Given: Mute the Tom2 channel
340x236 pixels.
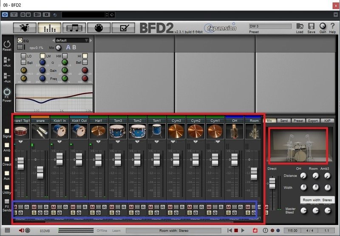Looking at the screenshot, I should coord(131,207).
